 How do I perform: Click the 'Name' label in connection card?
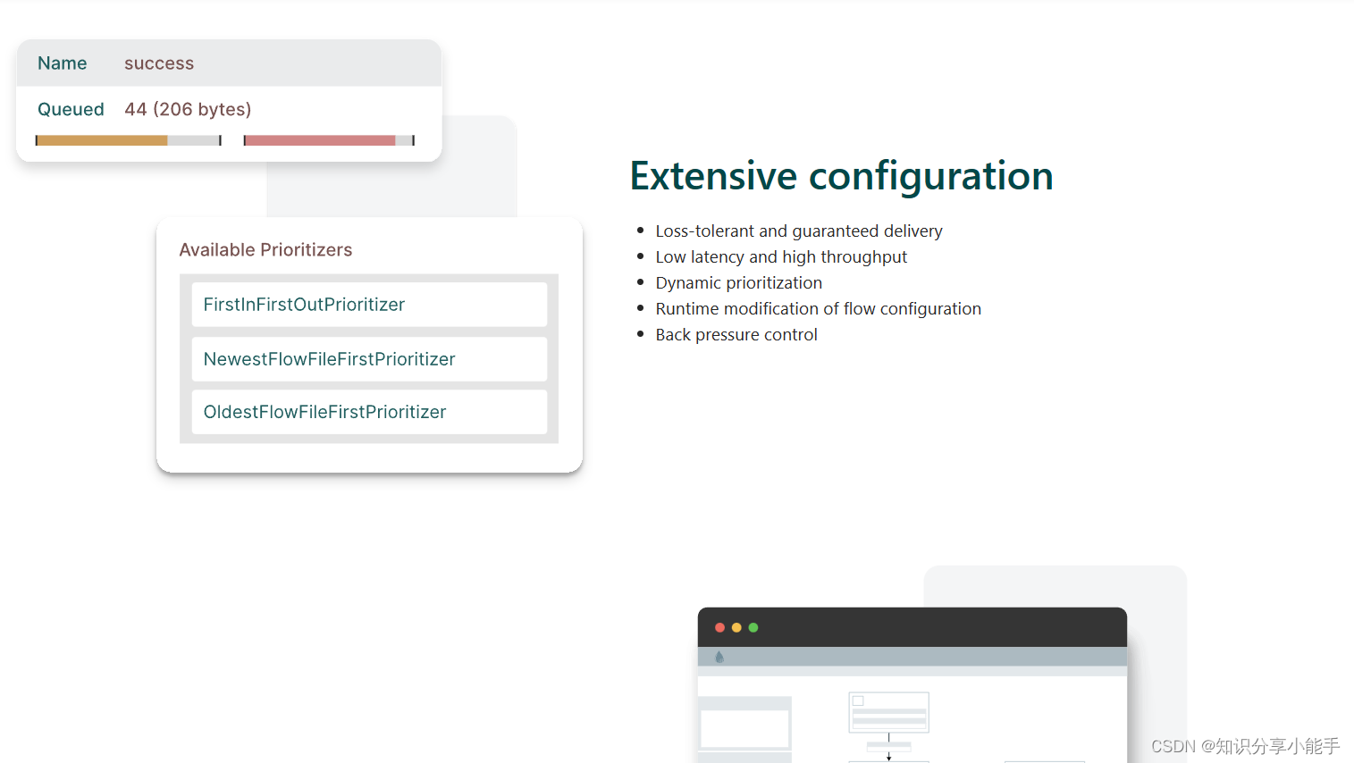[63, 63]
